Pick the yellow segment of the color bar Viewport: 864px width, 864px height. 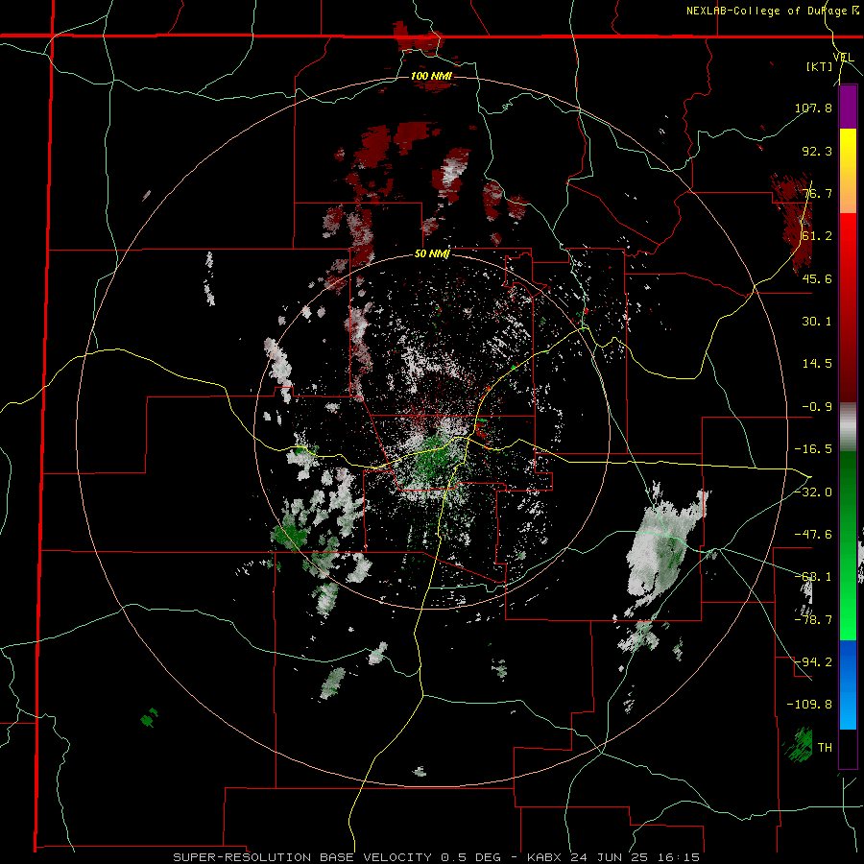(x=848, y=151)
